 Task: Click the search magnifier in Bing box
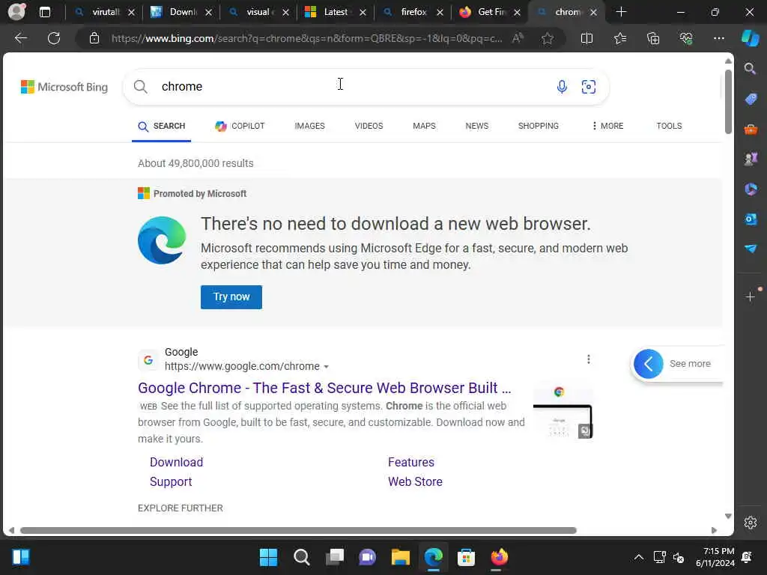[x=140, y=87]
